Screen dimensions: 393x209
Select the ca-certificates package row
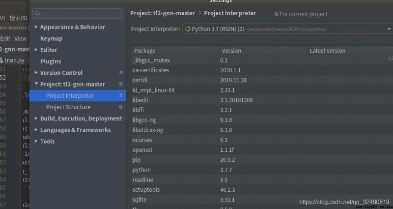coord(262,70)
